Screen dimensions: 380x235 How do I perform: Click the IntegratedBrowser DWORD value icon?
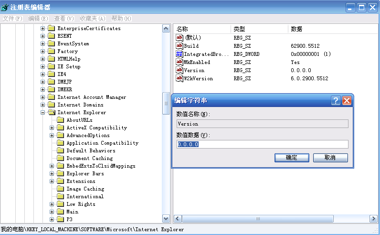pyautogui.click(x=179, y=54)
